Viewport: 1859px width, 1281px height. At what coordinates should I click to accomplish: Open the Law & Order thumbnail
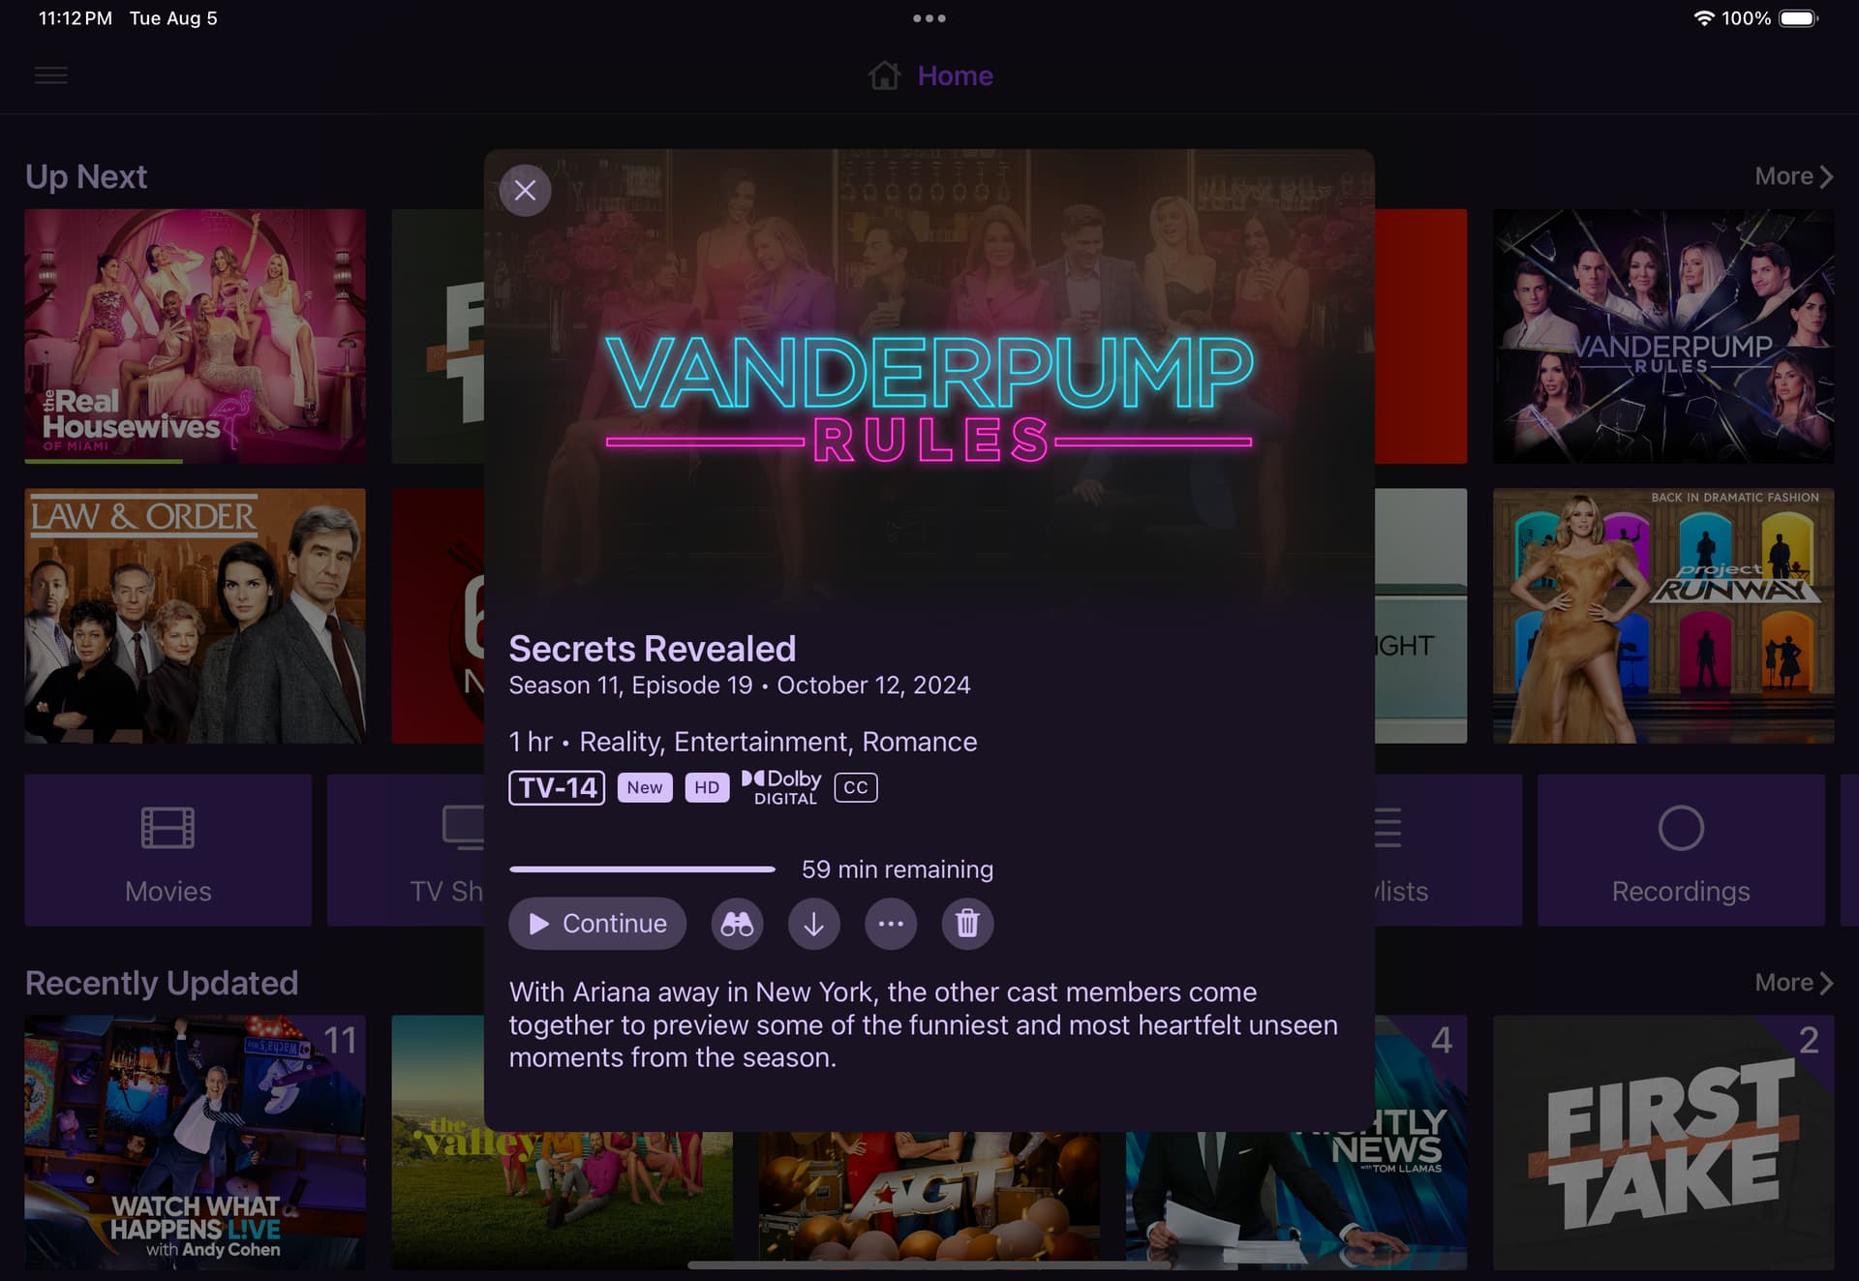[196, 616]
